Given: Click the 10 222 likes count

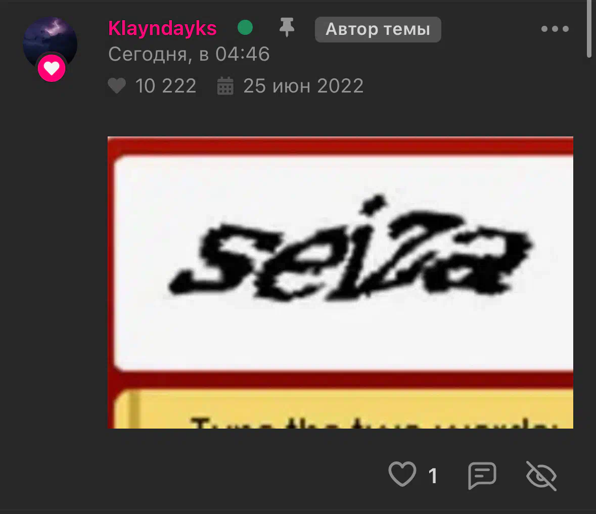Looking at the screenshot, I should pyautogui.click(x=166, y=86).
